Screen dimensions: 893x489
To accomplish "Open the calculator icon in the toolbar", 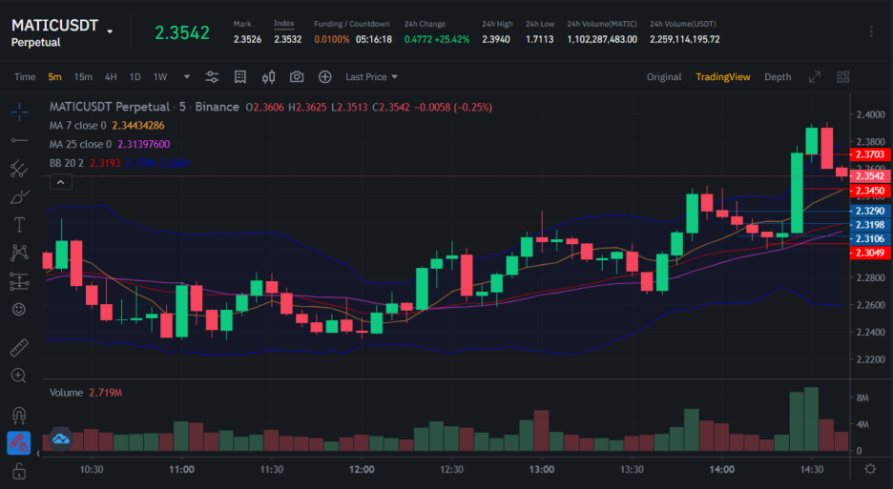I will tap(240, 77).
